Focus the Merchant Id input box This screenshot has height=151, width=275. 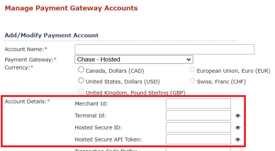[198, 103]
